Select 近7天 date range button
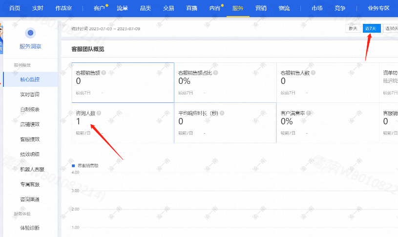 (x=372, y=28)
